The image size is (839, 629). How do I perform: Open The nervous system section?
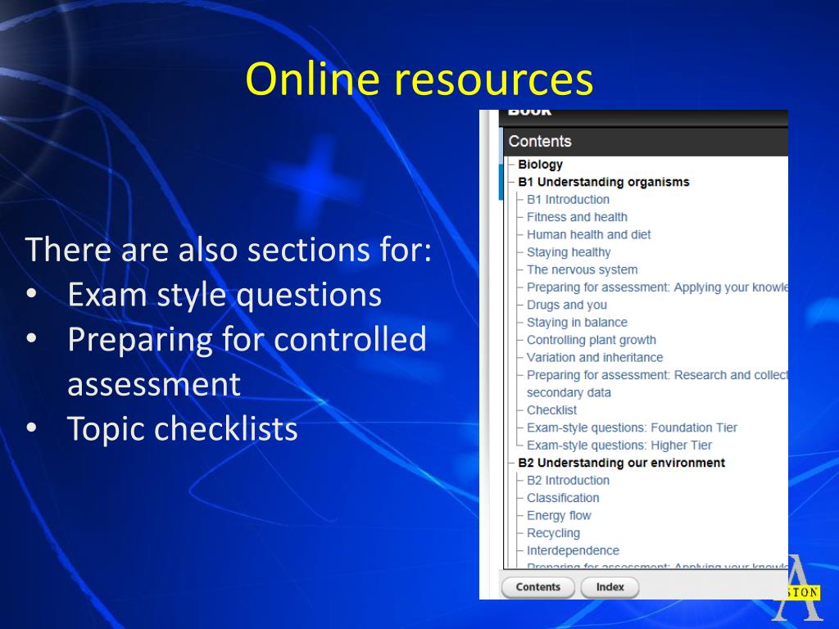click(x=583, y=270)
